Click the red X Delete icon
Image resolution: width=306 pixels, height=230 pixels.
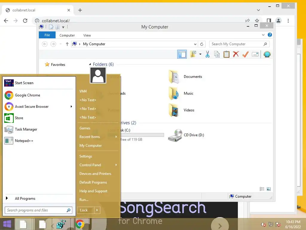tap(236, 54)
